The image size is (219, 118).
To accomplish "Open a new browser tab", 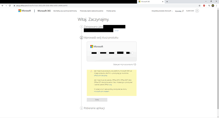I will (167, 2).
